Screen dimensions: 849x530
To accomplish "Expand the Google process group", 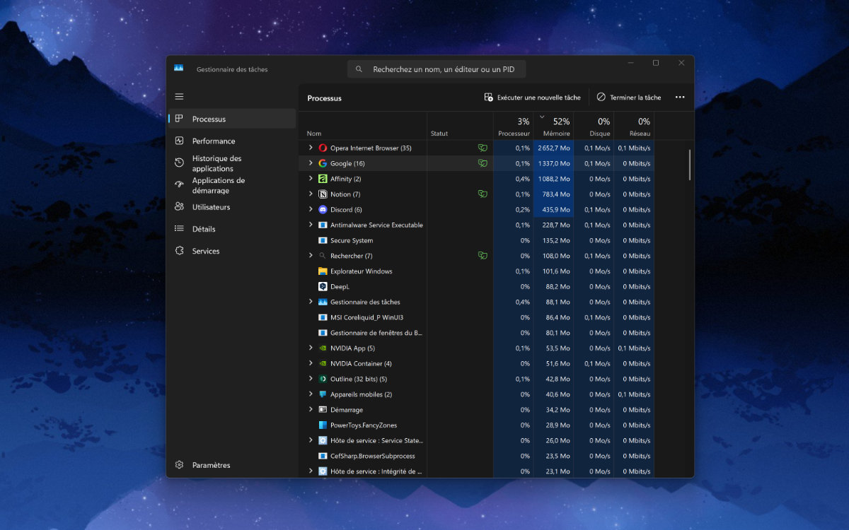I will (x=311, y=163).
